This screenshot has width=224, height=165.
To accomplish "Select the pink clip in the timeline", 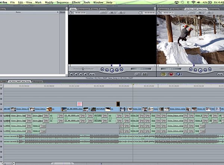I will pyautogui.click(x=80, y=104).
